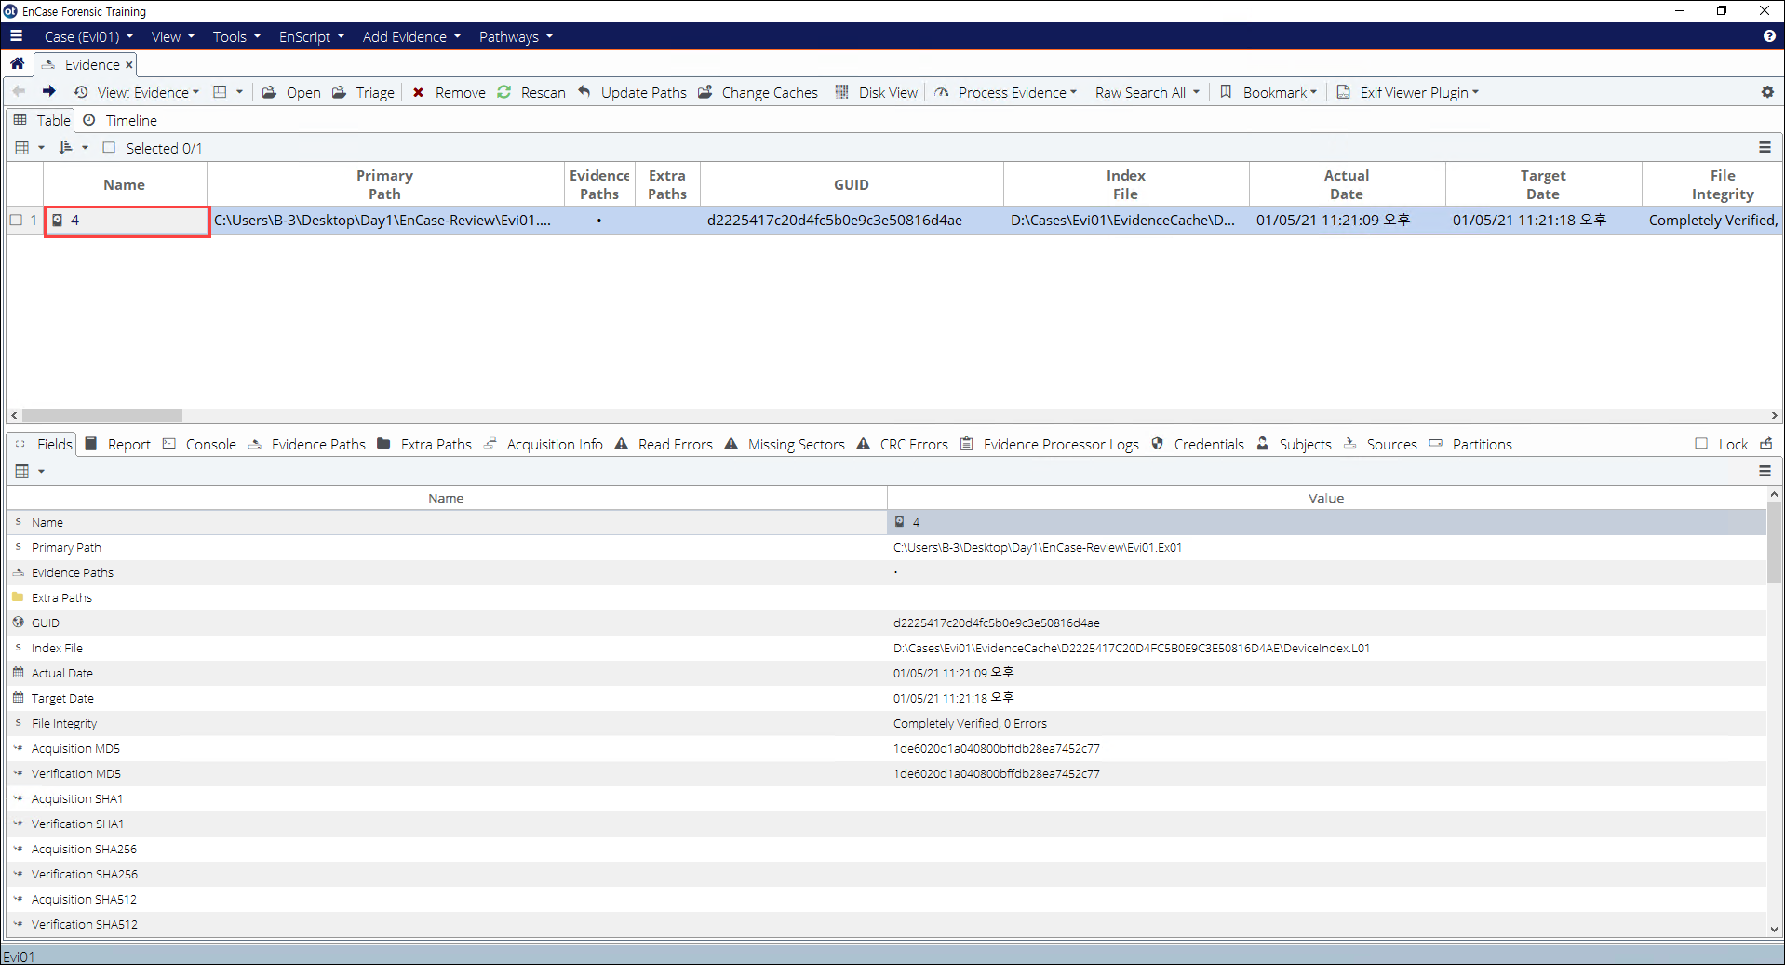Click the Back navigation arrow

coord(20,91)
